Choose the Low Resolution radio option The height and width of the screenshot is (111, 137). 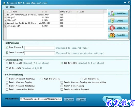tap(82, 79)
